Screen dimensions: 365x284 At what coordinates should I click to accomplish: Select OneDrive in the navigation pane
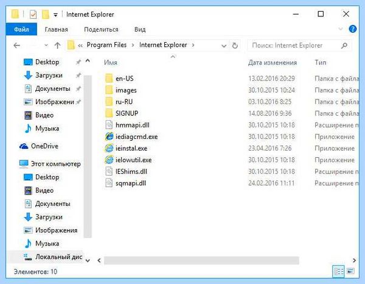click(44, 146)
